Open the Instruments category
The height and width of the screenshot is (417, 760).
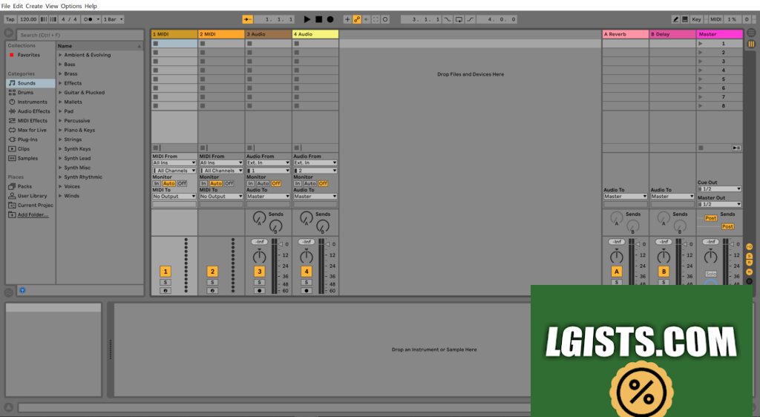pos(31,102)
